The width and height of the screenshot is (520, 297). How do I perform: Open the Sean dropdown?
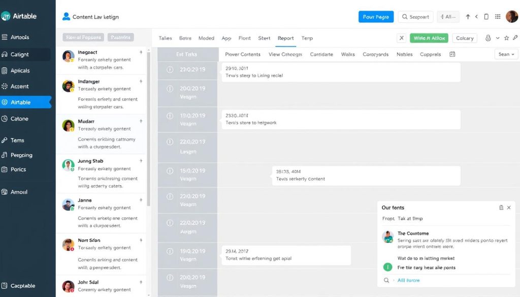pyautogui.click(x=506, y=54)
